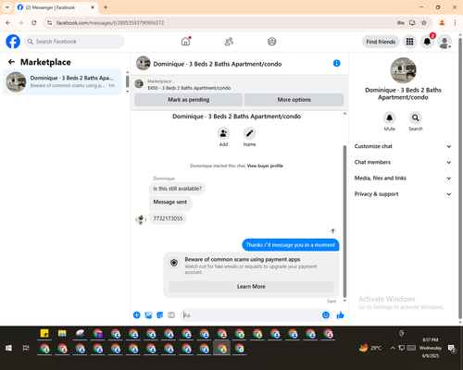463x370 pixels.
Task: Open the Windows Start menu
Action: click(x=8, y=348)
